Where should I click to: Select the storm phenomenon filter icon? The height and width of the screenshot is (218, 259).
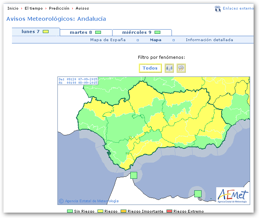(x=181, y=68)
